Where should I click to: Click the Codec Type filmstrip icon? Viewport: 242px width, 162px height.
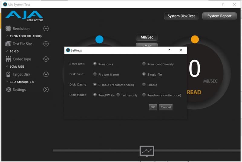point(8,59)
